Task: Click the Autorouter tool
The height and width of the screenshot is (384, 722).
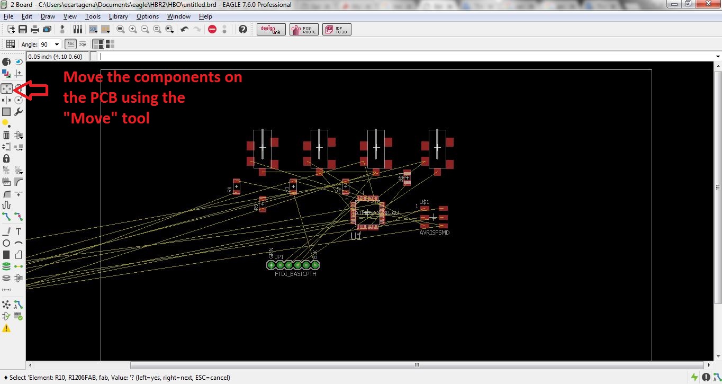Action: pos(19,305)
